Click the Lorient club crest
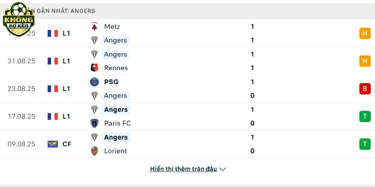Viewport: 375px width, 187px height. click(94, 151)
